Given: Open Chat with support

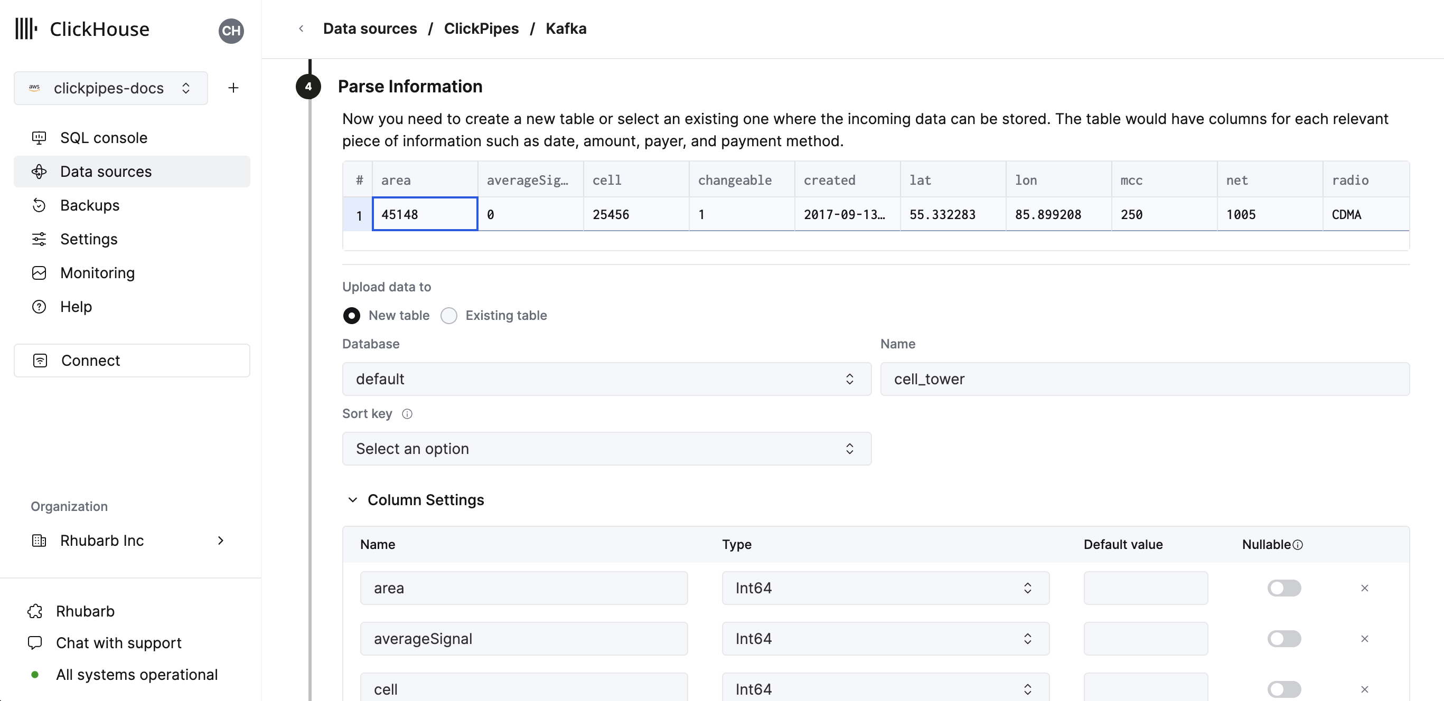Looking at the screenshot, I should tap(118, 643).
